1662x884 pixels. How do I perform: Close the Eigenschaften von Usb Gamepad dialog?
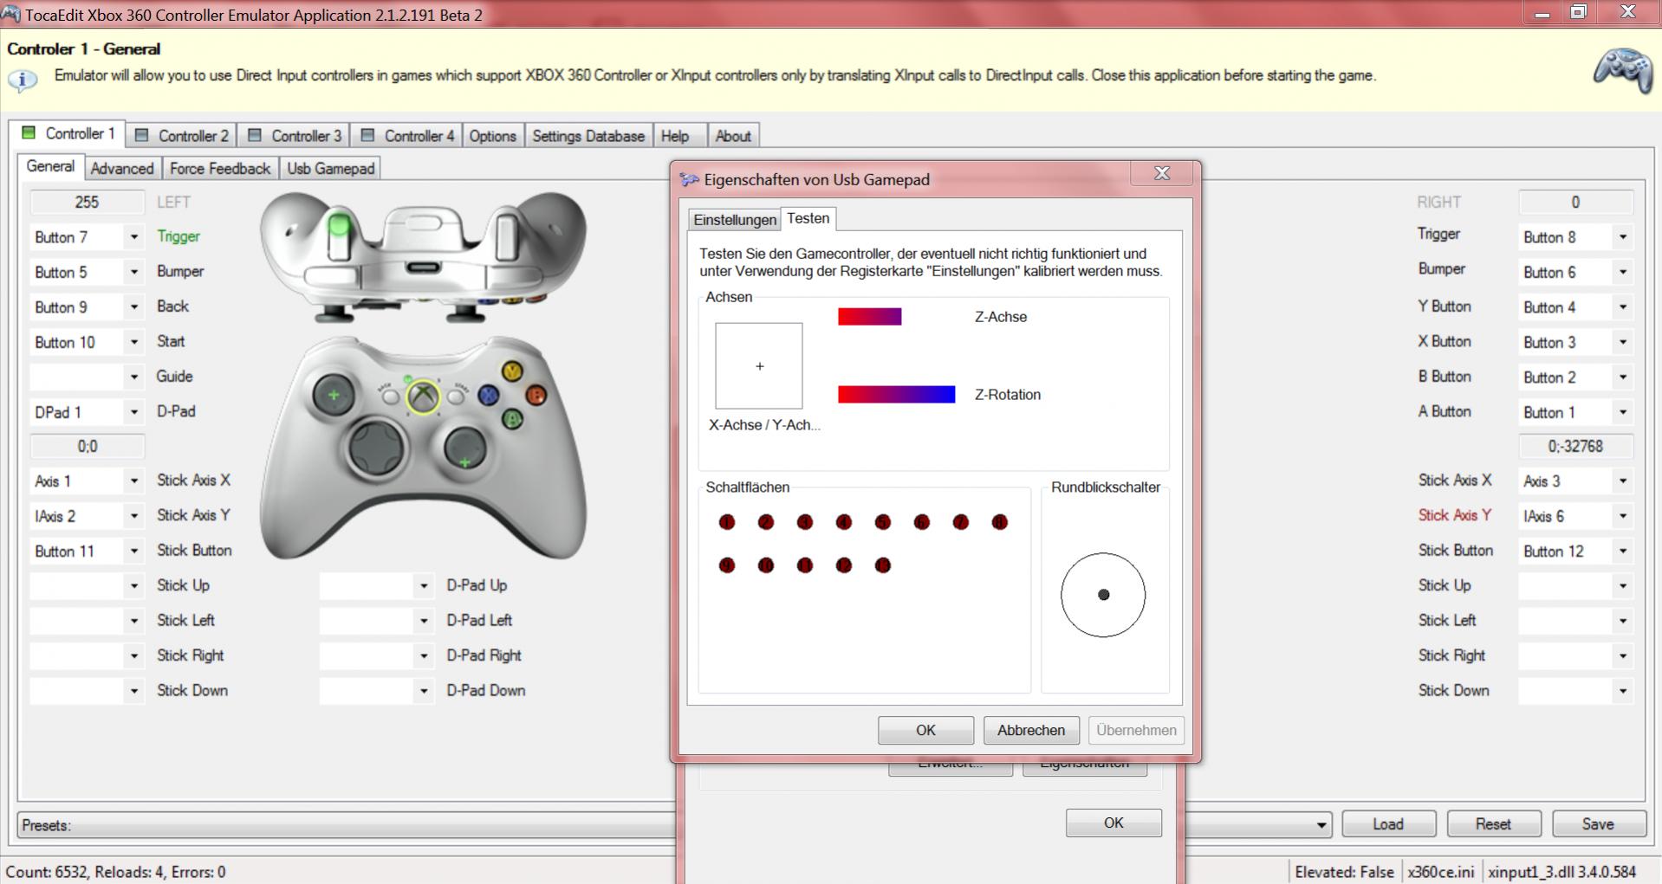coord(1162,173)
